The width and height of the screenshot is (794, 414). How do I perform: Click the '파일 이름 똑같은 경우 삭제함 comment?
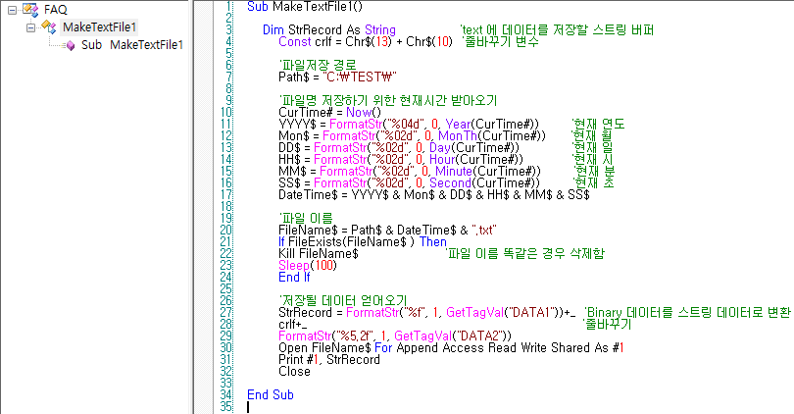point(525,253)
